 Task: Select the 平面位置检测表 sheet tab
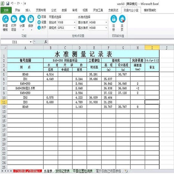(82, 171)
